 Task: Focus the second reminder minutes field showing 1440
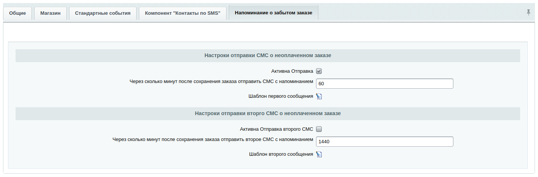pos(384,142)
